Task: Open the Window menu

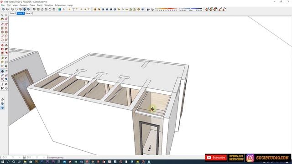Action: click(49, 5)
